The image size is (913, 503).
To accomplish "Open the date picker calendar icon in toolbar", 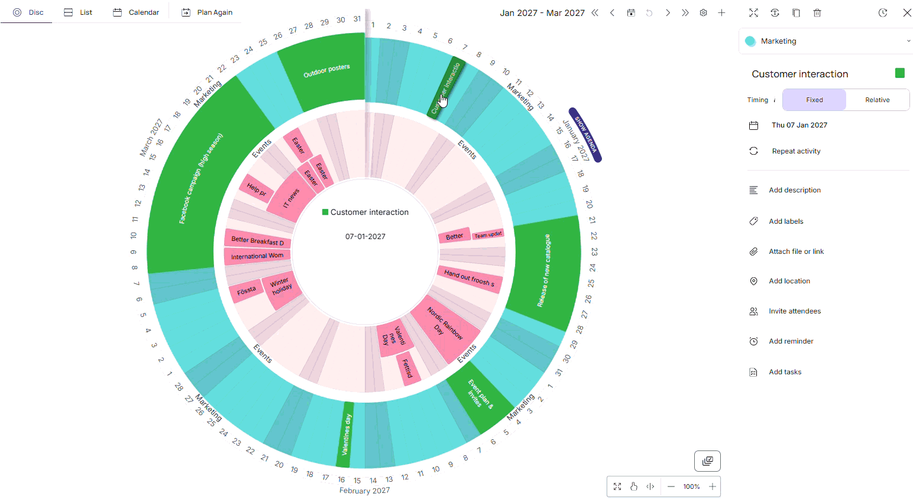I will tap(631, 12).
